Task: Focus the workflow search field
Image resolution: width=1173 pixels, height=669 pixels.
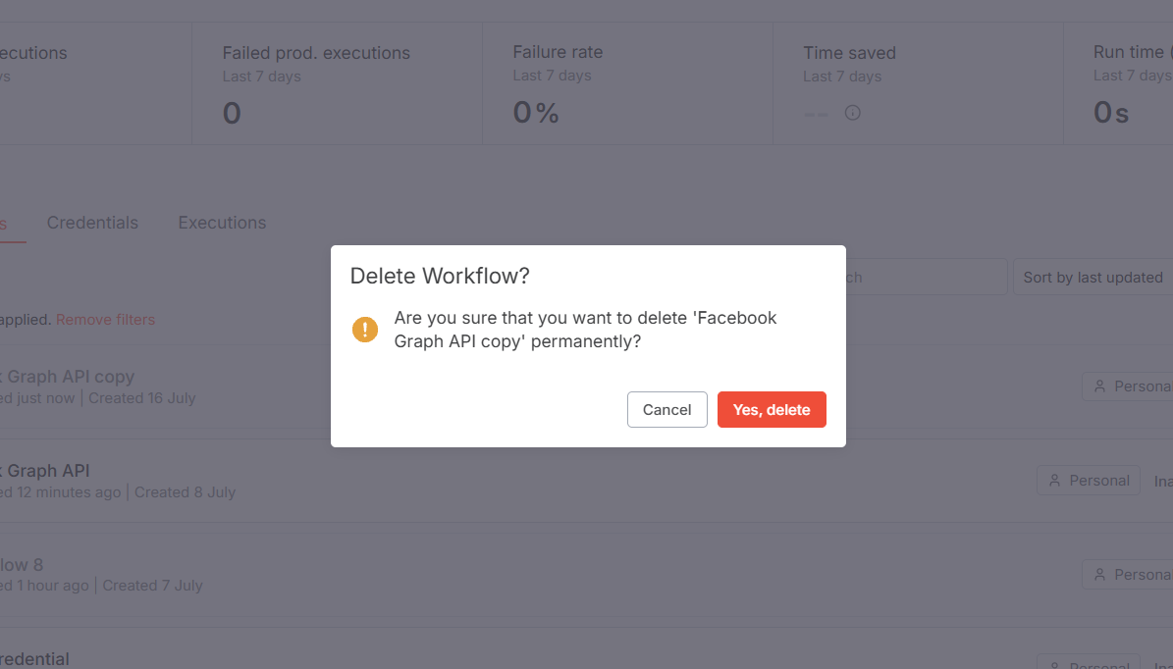Action: point(927,278)
